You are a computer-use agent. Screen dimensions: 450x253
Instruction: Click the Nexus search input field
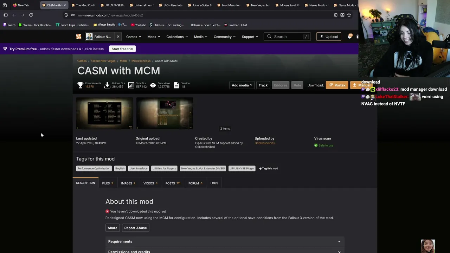[287, 37]
